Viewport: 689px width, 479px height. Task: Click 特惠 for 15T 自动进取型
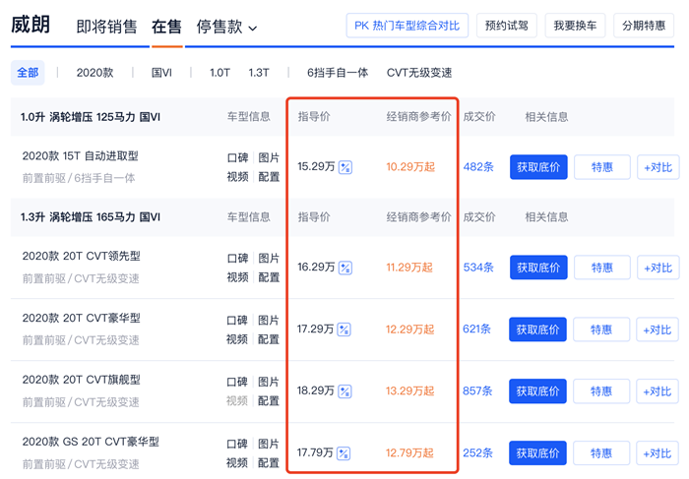pos(602,167)
